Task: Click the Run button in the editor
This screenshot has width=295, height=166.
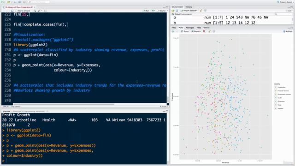Action: tap(146, 11)
